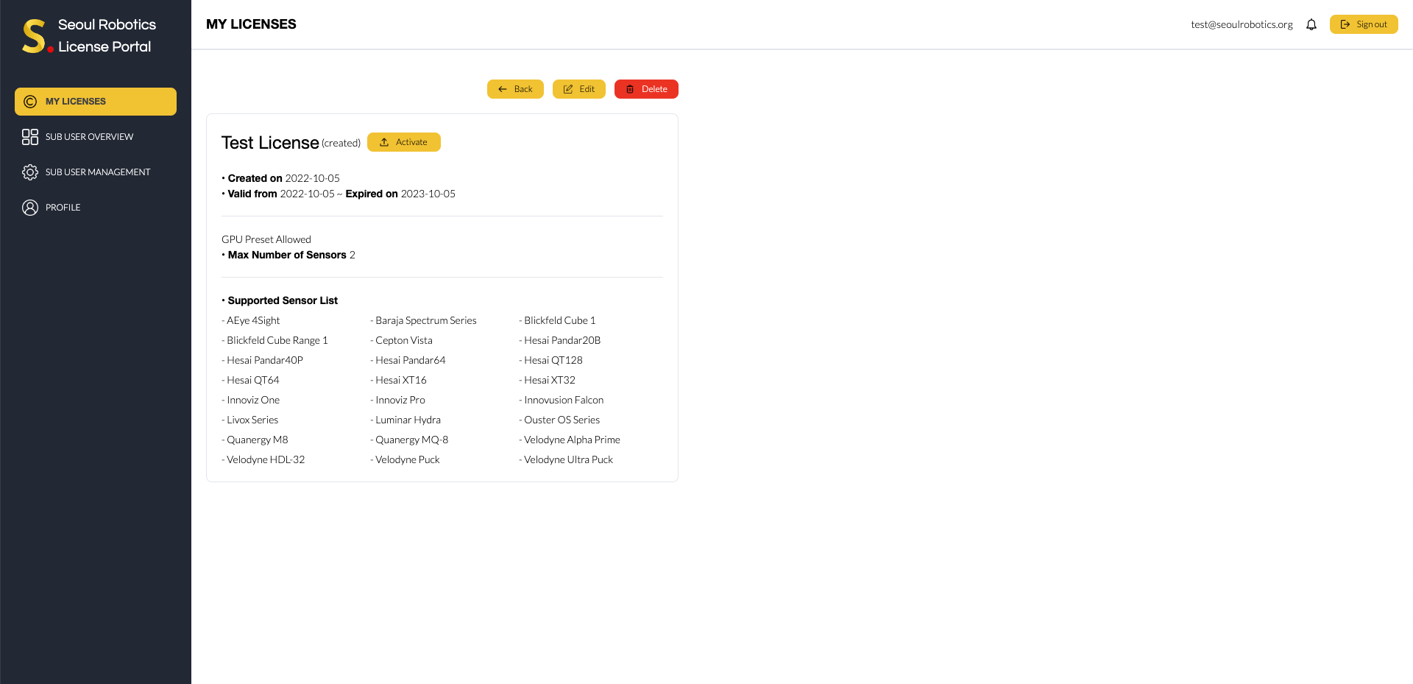Click the Sub User Overview grid icon

30,136
